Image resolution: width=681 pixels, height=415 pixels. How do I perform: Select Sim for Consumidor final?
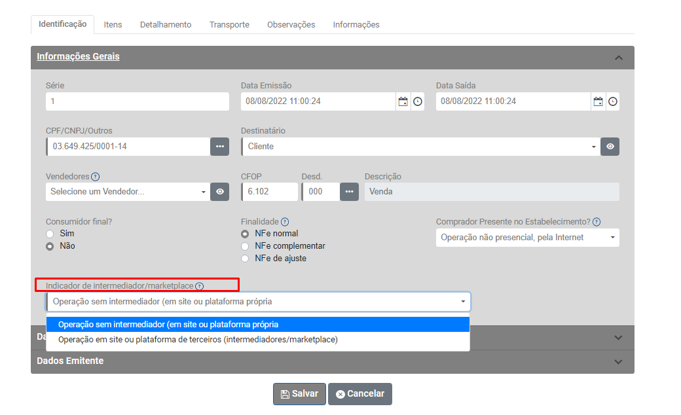pyautogui.click(x=50, y=234)
